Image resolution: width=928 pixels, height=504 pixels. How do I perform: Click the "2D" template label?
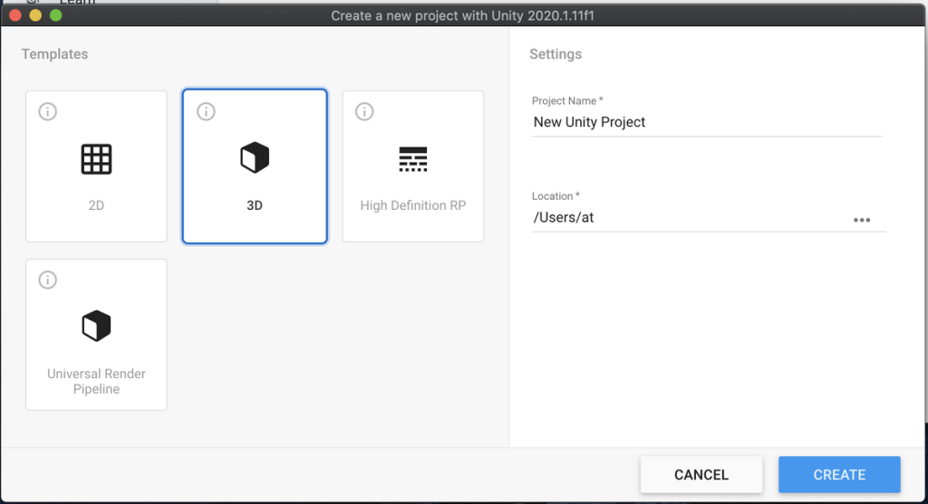click(96, 205)
